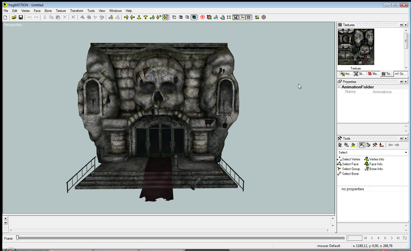Toggle the axis display toolbar button
This screenshot has height=251, width=411.
click(242, 17)
